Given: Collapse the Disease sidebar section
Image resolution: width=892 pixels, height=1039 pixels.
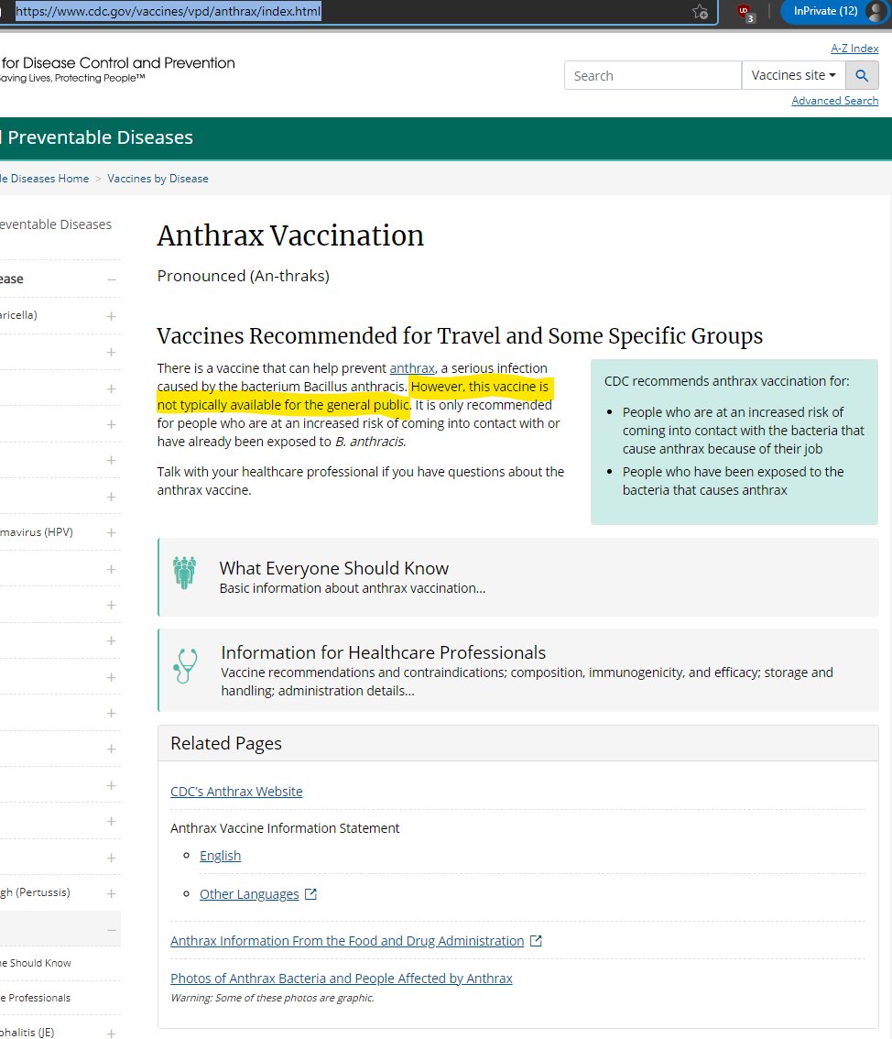Looking at the screenshot, I should 111,279.
